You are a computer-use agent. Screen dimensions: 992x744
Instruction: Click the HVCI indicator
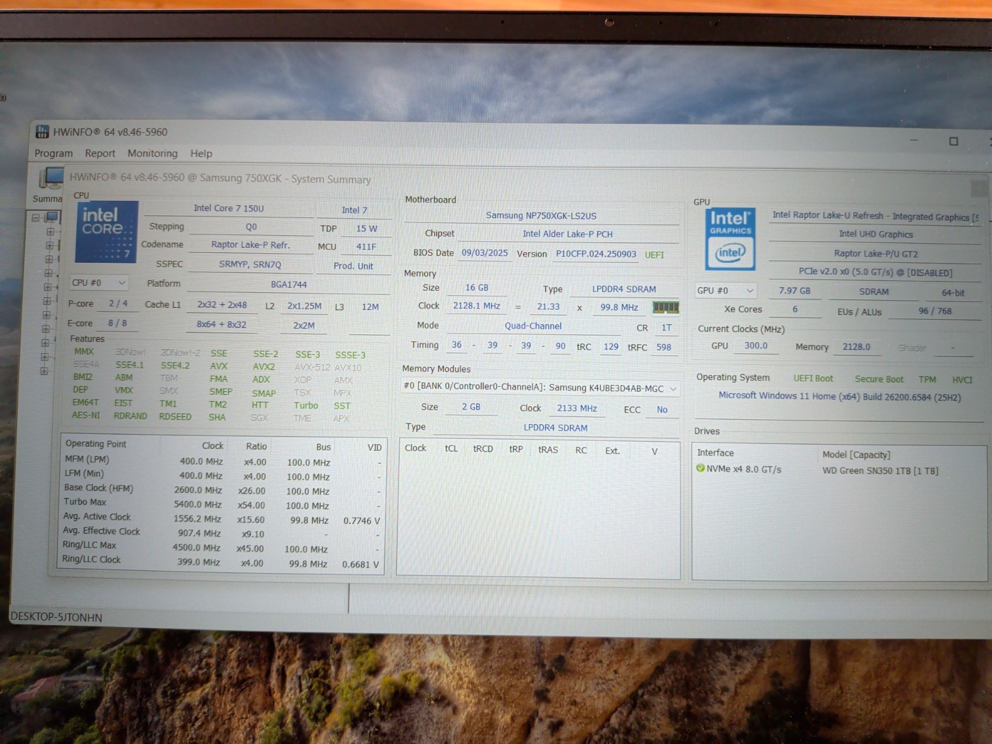[962, 380]
